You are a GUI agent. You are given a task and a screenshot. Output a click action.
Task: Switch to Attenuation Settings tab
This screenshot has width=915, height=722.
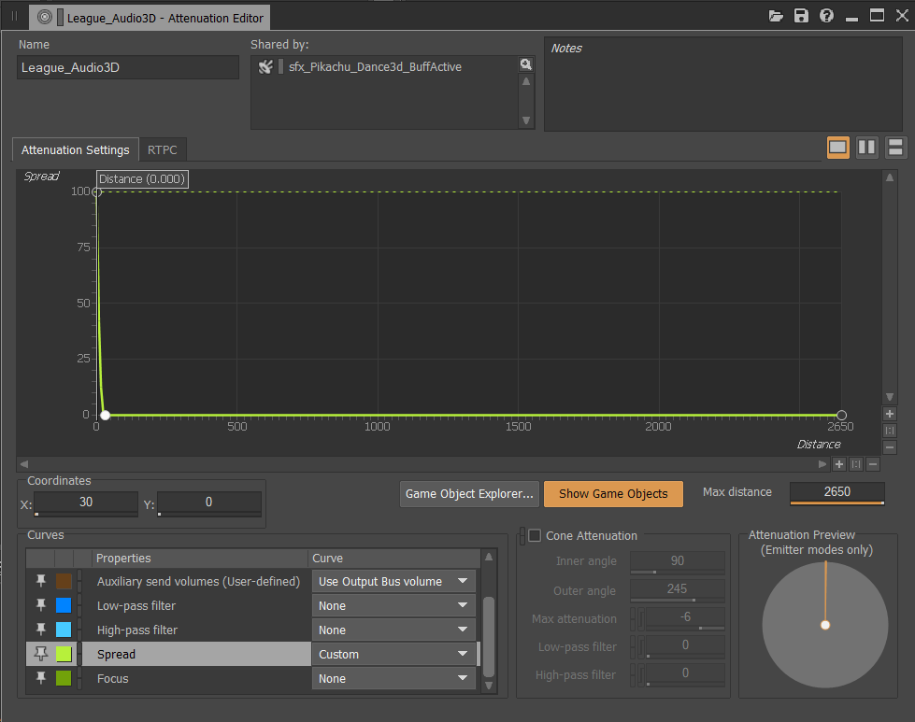(76, 149)
